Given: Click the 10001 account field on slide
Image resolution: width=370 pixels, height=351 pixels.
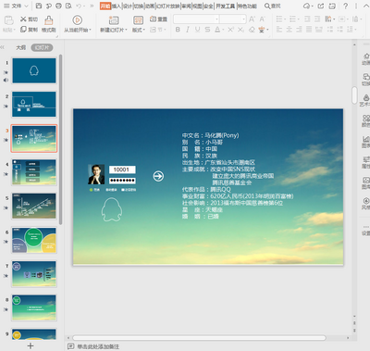Looking at the screenshot, I should click(x=122, y=169).
